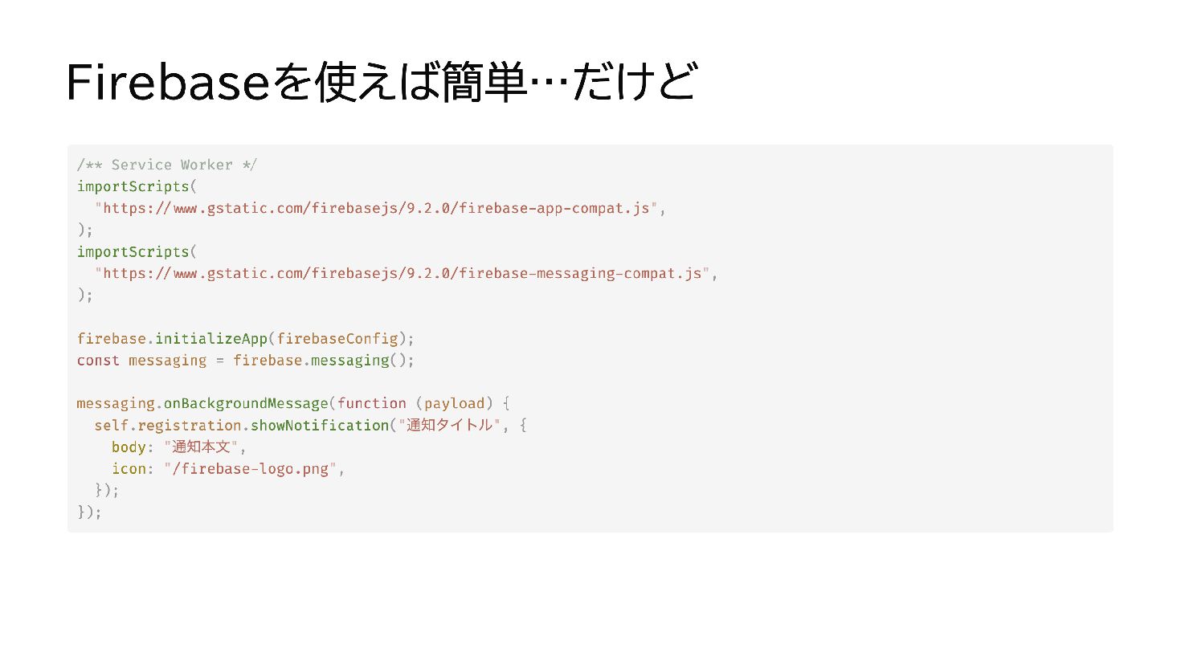Click the icon property key
1181x665 pixels.
tap(129, 468)
